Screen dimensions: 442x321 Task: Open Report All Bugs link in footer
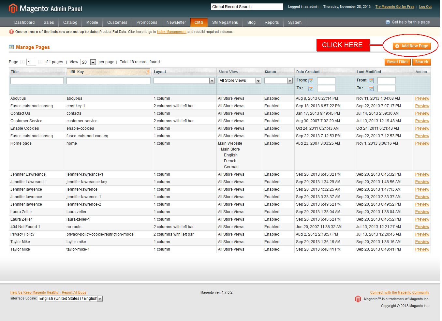pos(48,292)
